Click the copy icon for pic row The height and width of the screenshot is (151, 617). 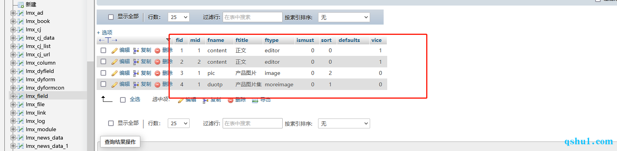pyautogui.click(x=136, y=73)
